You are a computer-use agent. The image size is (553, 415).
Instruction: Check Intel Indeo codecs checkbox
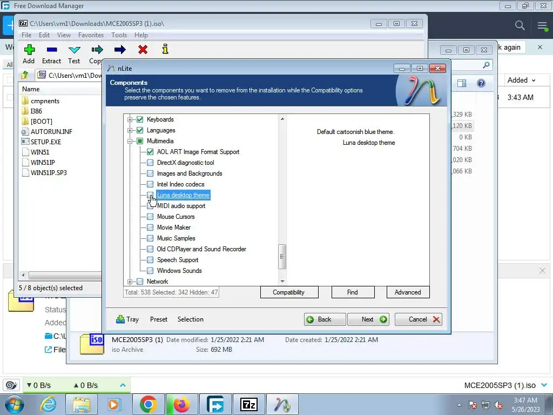click(x=150, y=184)
